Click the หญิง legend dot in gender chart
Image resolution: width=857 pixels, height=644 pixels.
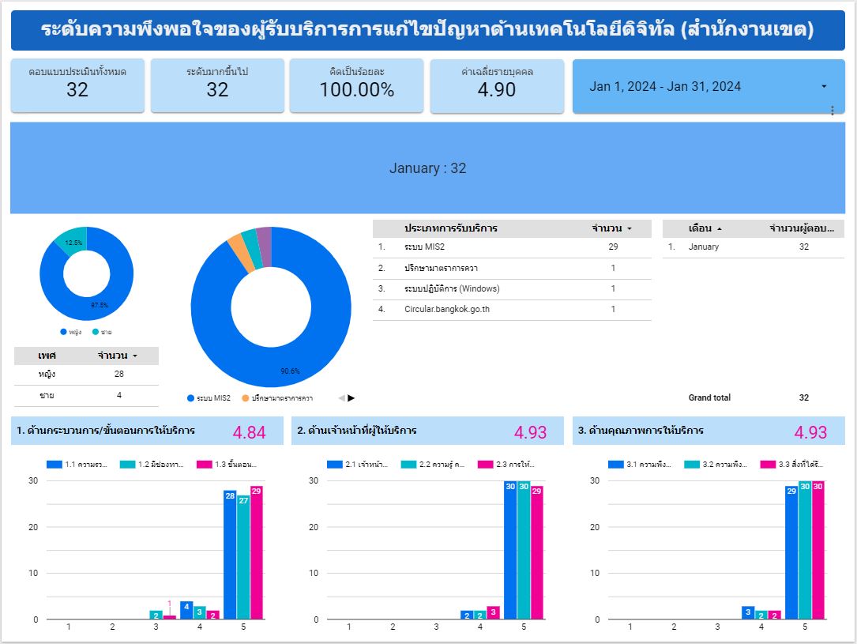click(63, 332)
